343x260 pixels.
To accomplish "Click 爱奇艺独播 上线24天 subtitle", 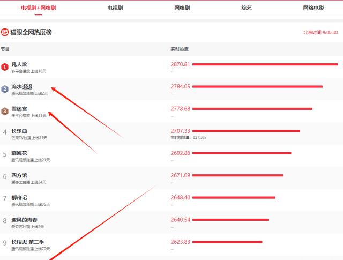I will pos(28,182).
